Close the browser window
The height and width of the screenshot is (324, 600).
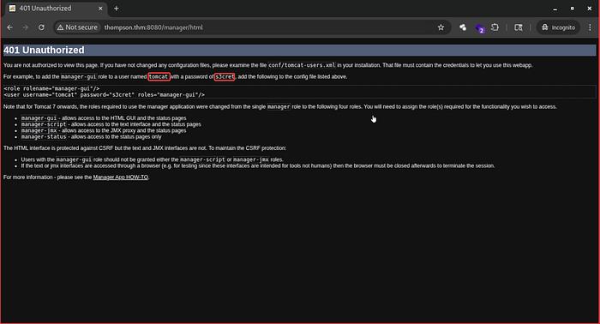point(590,9)
